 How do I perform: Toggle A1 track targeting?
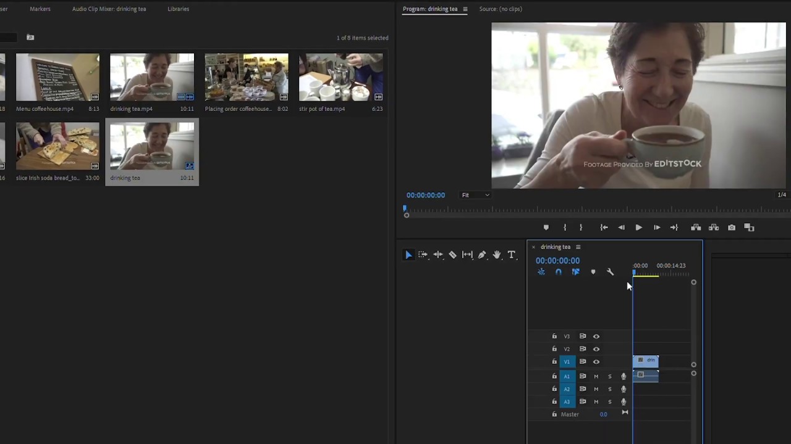pyautogui.click(x=567, y=376)
